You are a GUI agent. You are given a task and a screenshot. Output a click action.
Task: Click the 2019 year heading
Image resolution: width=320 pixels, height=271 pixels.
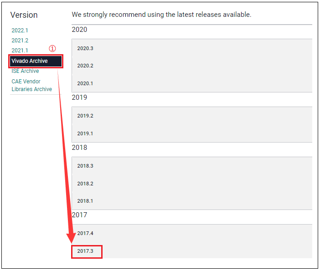point(79,97)
